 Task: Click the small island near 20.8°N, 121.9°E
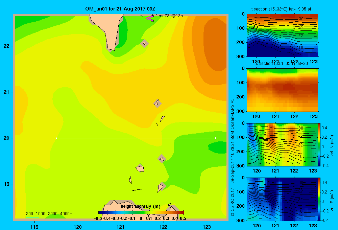click(x=157, y=103)
